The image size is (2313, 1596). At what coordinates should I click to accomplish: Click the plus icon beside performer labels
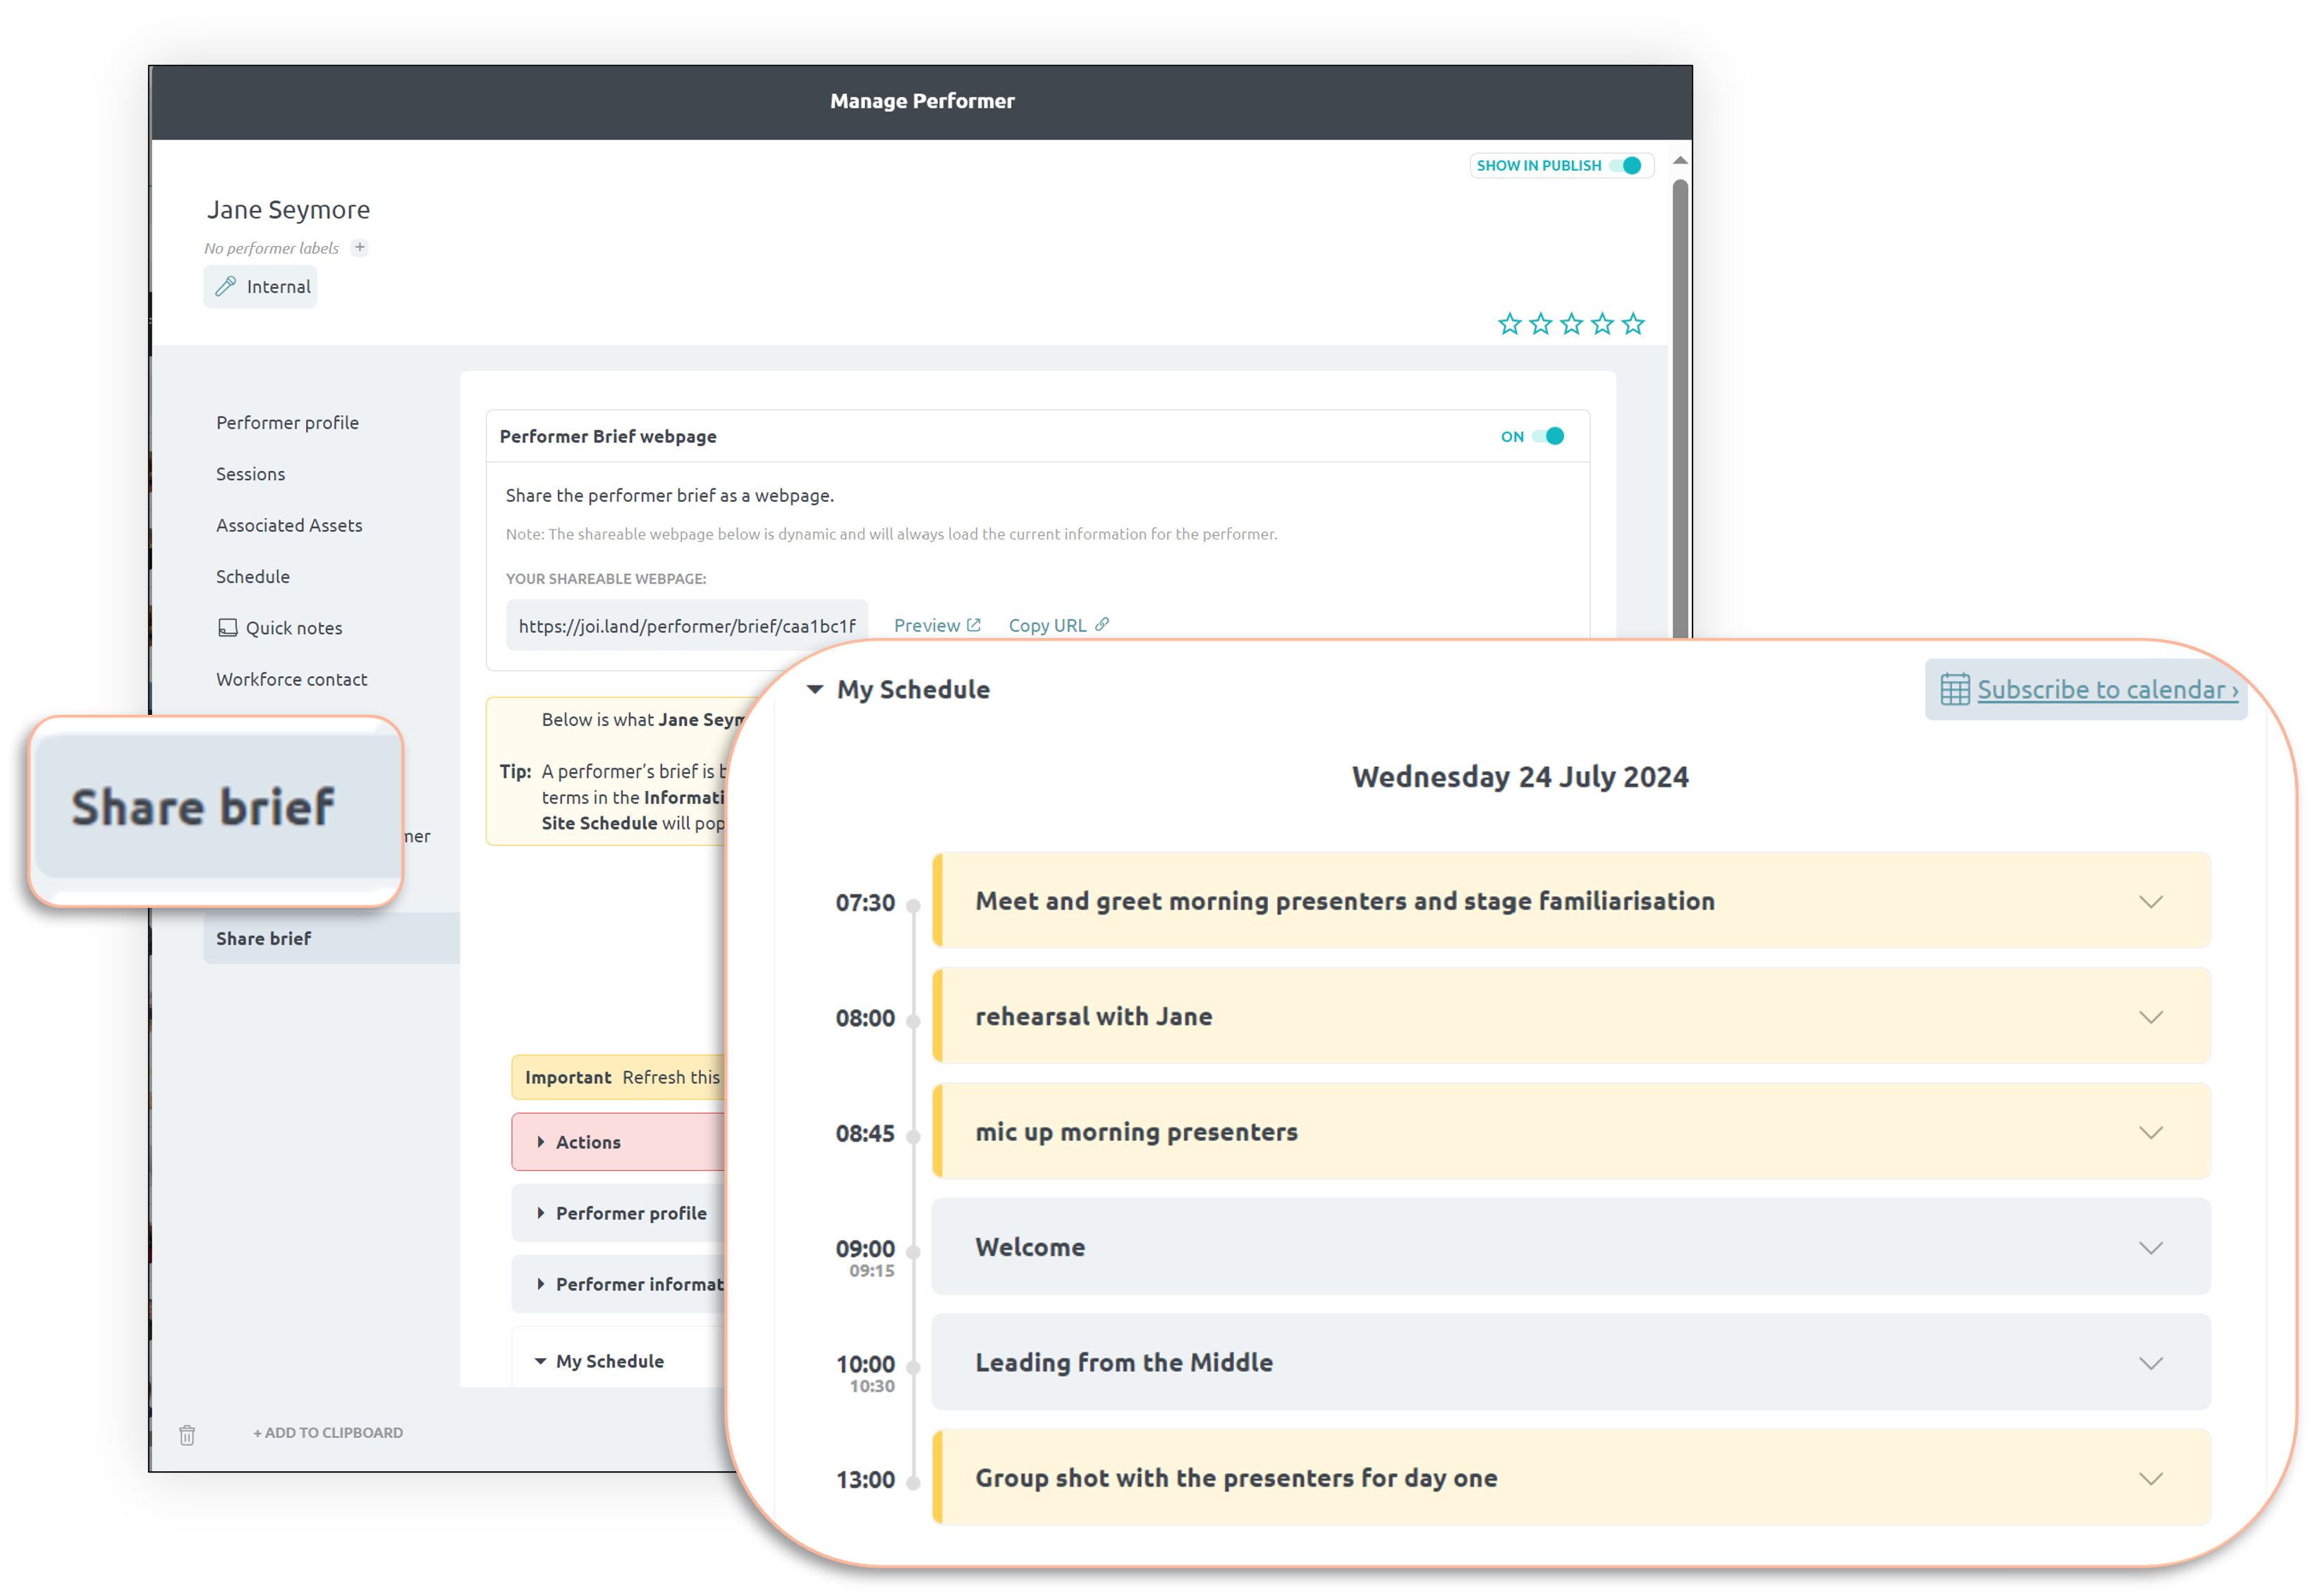pos(360,247)
